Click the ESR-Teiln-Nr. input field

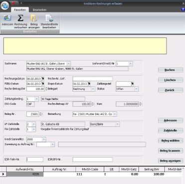pyautogui.click(x=35, y=160)
